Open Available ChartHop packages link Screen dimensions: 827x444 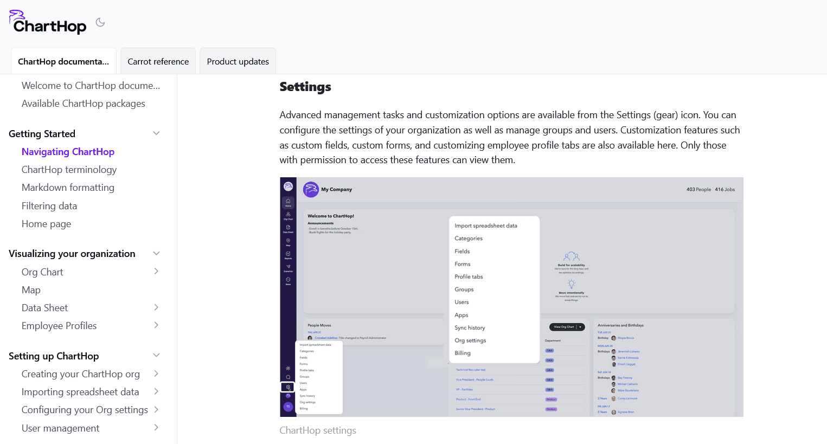pyautogui.click(x=83, y=104)
